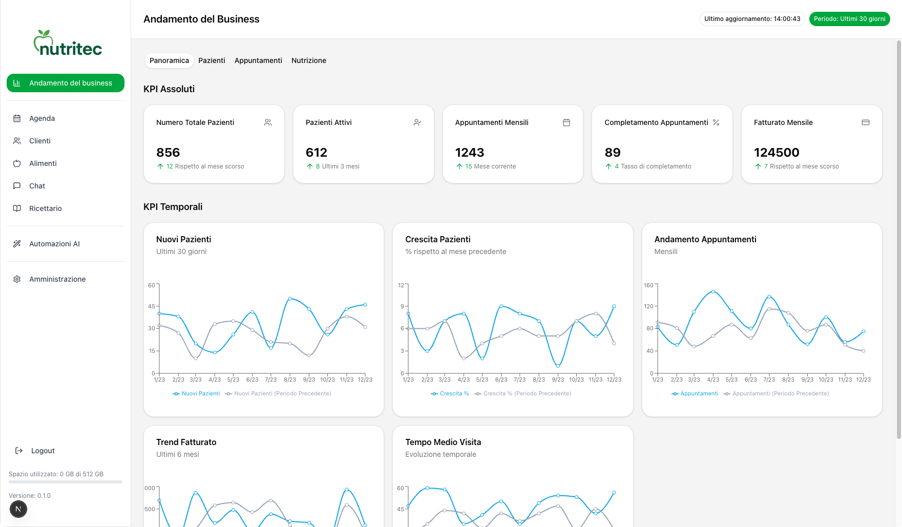Switch to the Pazienti tab
The image size is (902, 527).
click(x=212, y=60)
